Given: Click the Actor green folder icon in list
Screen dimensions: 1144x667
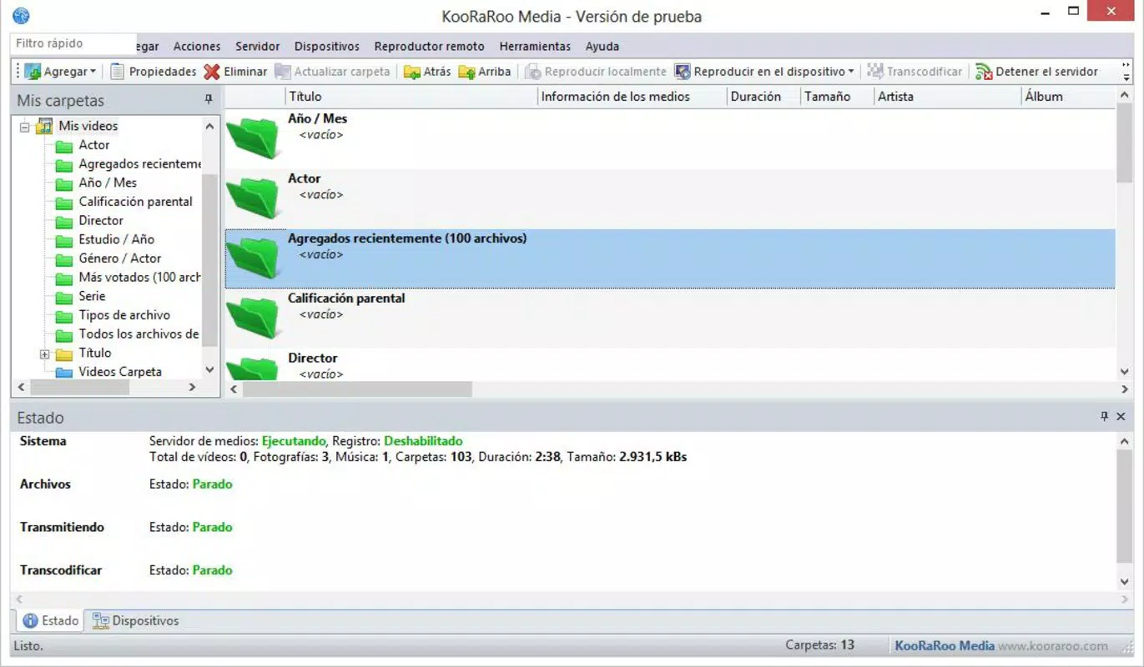Looking at the screenshot, I should 253,198.
